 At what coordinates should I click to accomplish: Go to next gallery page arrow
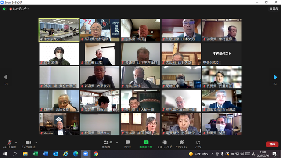coord(275,77)
